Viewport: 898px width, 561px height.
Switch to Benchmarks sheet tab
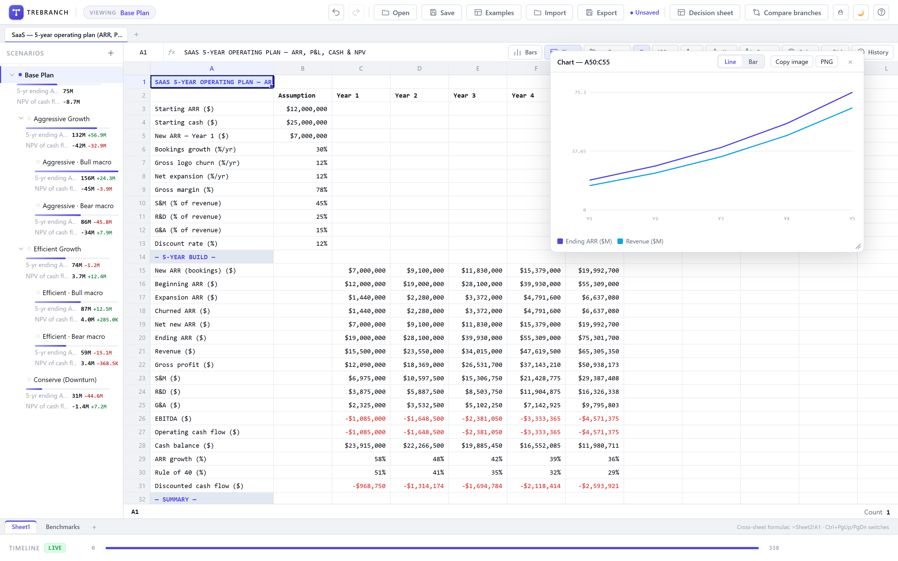click(63, 527)
